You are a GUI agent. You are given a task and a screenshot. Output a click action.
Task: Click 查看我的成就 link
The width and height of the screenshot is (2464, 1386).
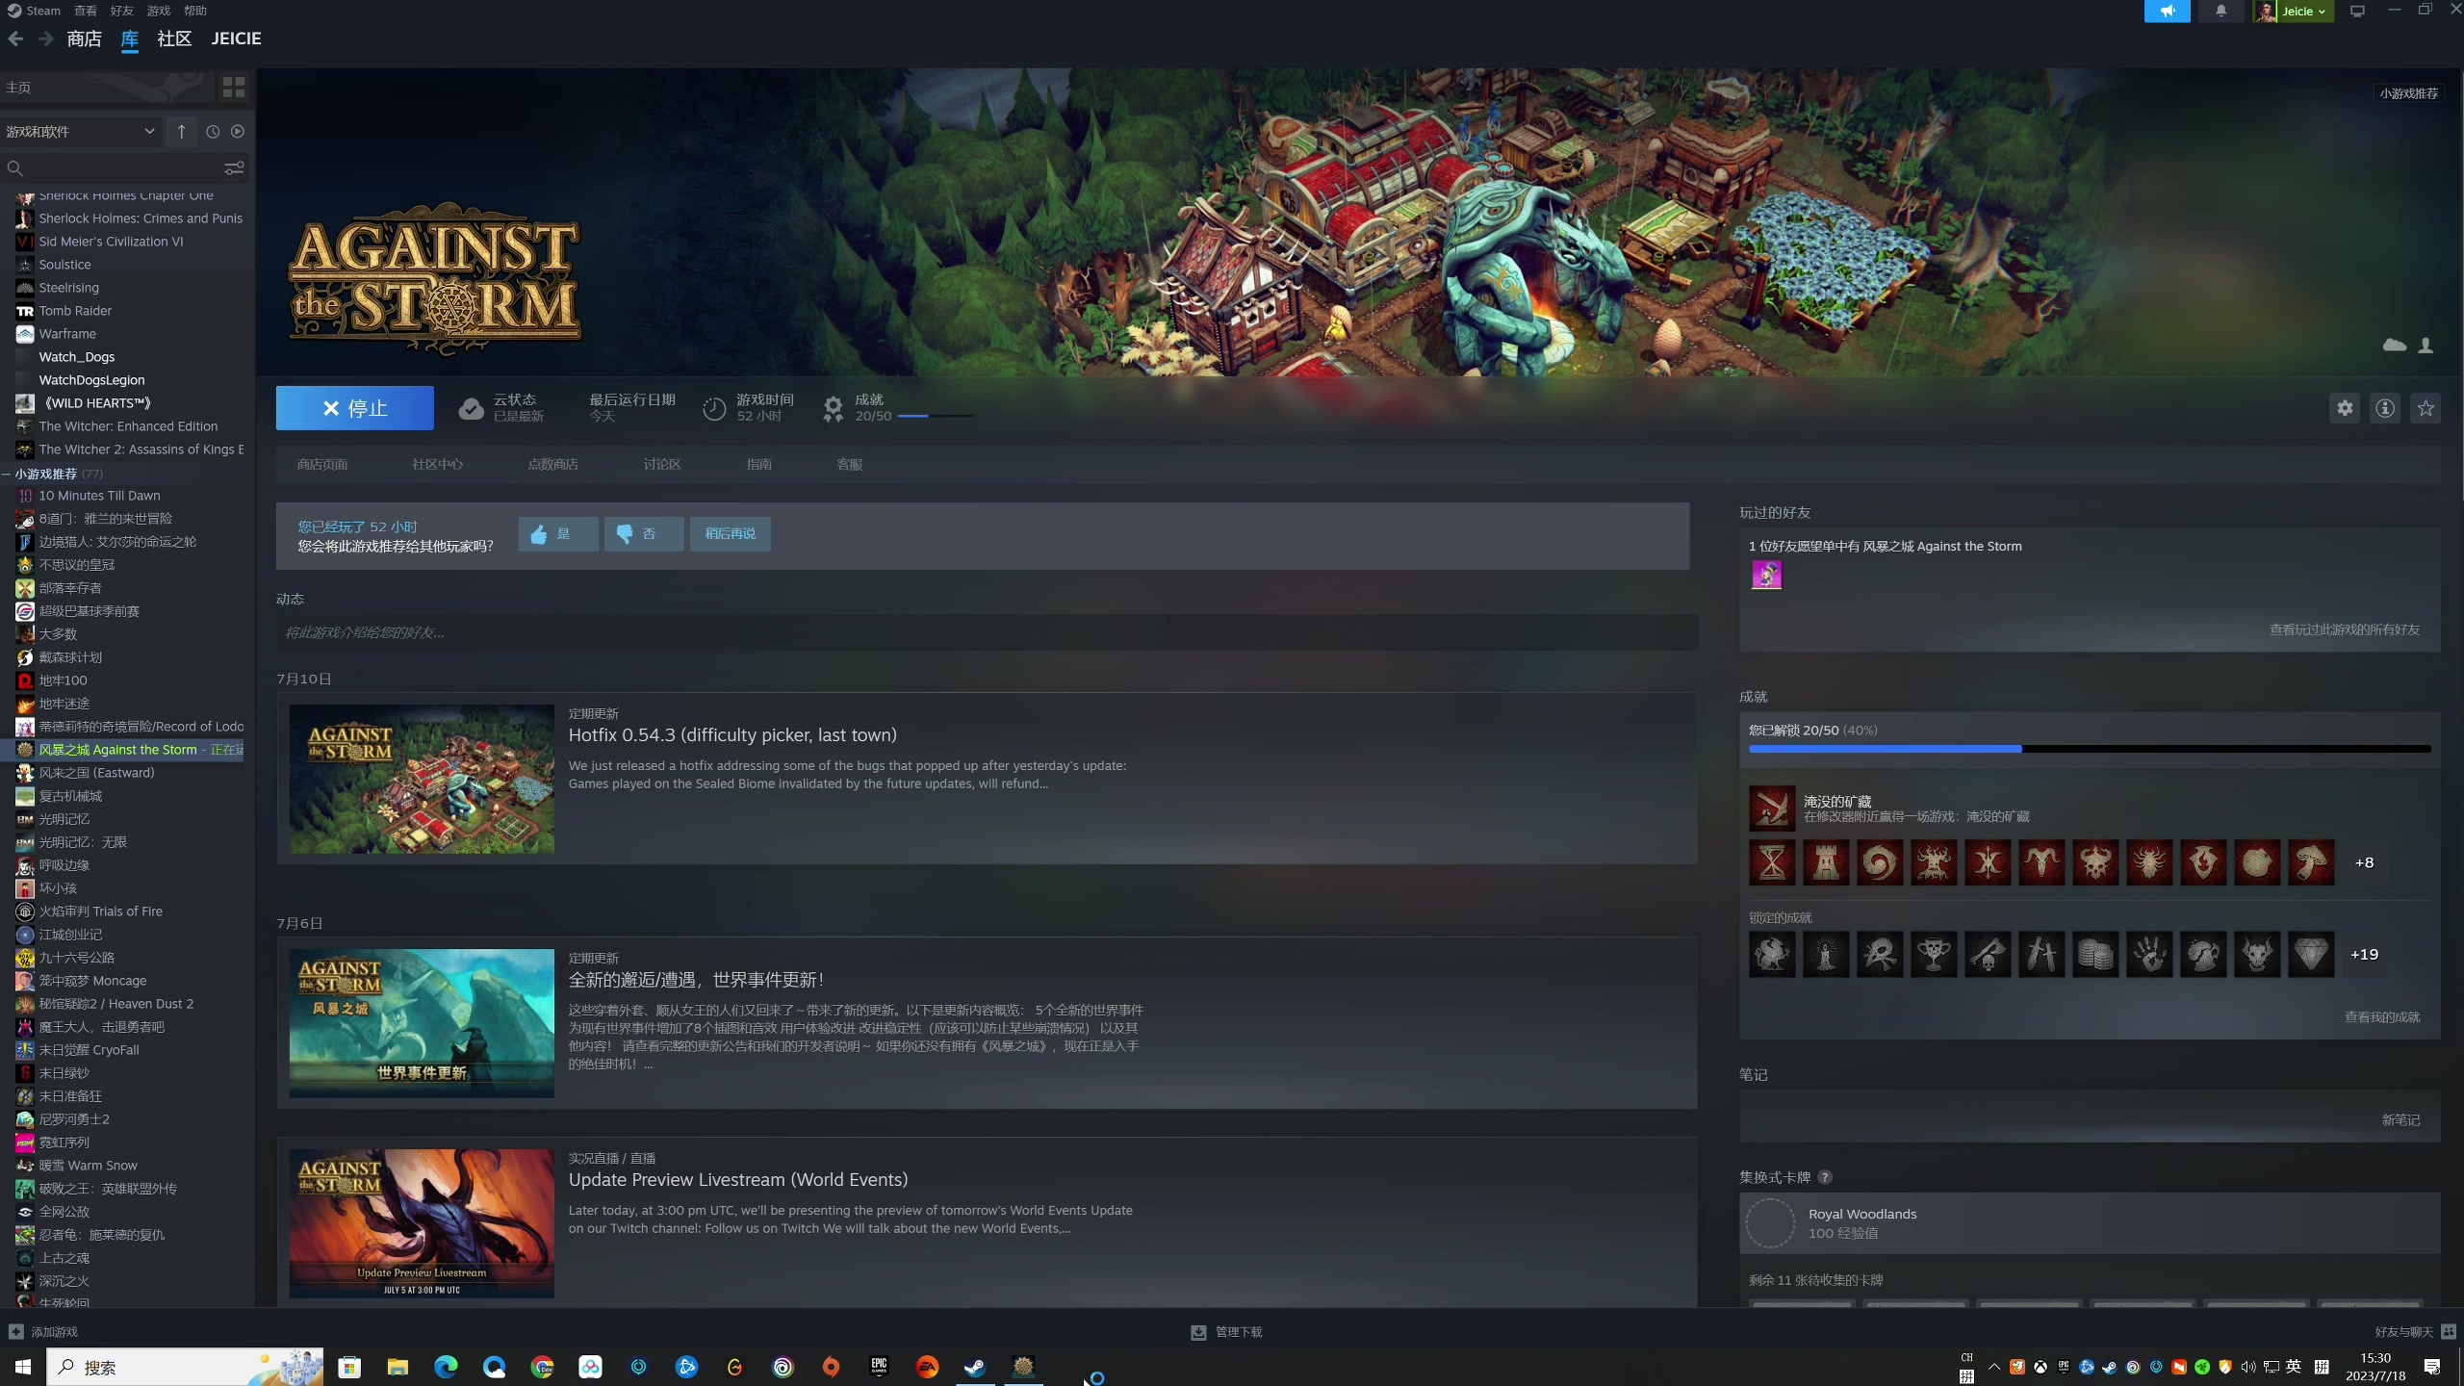2382,1017
